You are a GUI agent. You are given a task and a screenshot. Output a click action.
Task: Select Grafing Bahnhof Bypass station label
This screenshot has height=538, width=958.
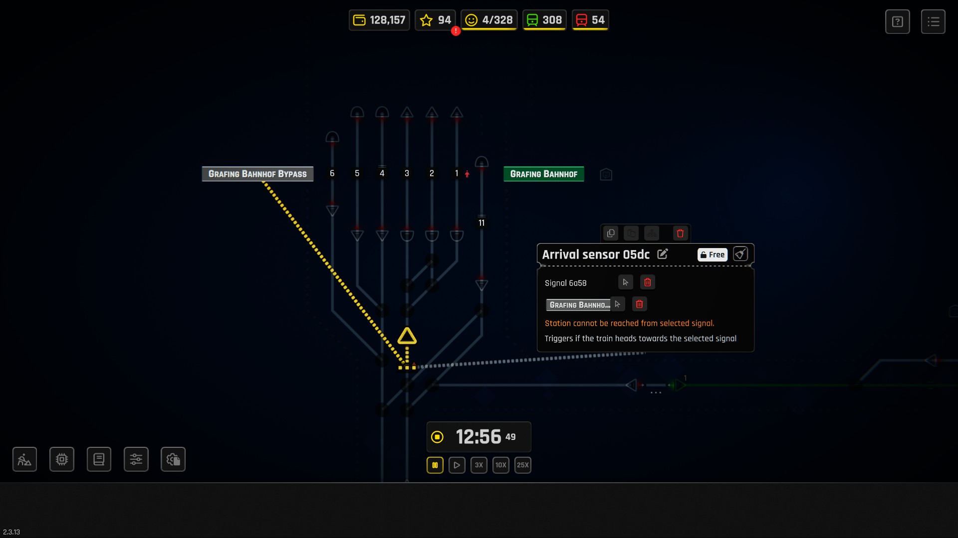257,174
